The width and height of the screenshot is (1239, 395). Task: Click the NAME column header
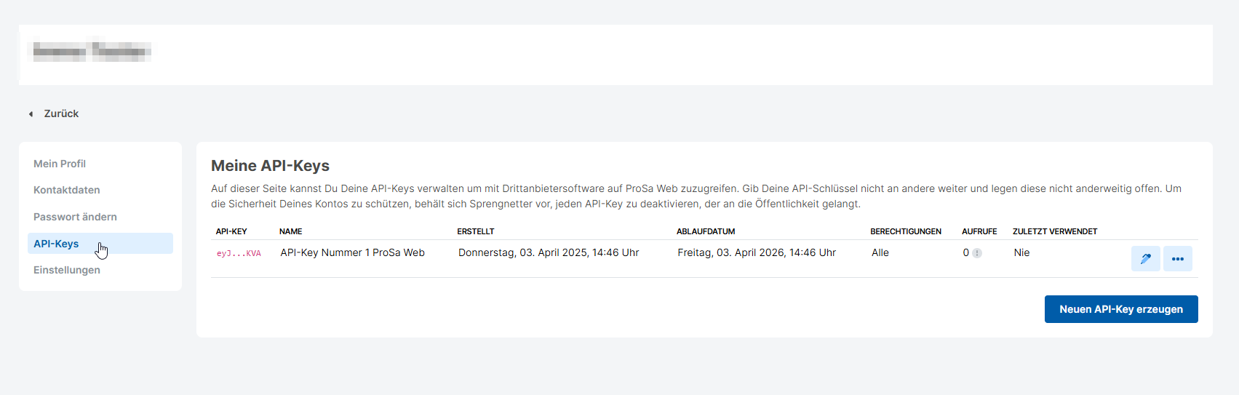pos(290,231)
